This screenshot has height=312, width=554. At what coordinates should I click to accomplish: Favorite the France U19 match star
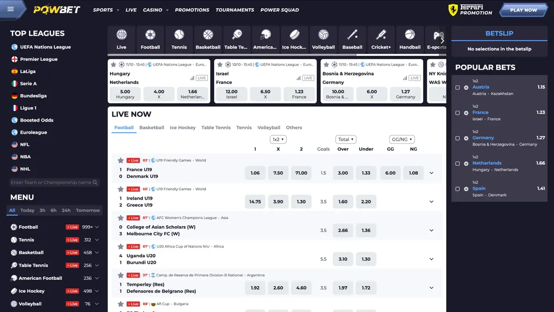point(121,160)
